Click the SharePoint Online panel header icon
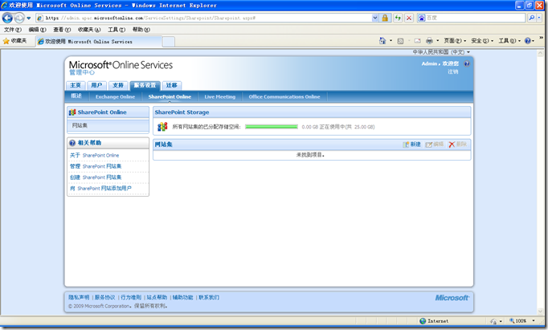Image resolution: width=548 pixels, height=330 pixels. 72,112
